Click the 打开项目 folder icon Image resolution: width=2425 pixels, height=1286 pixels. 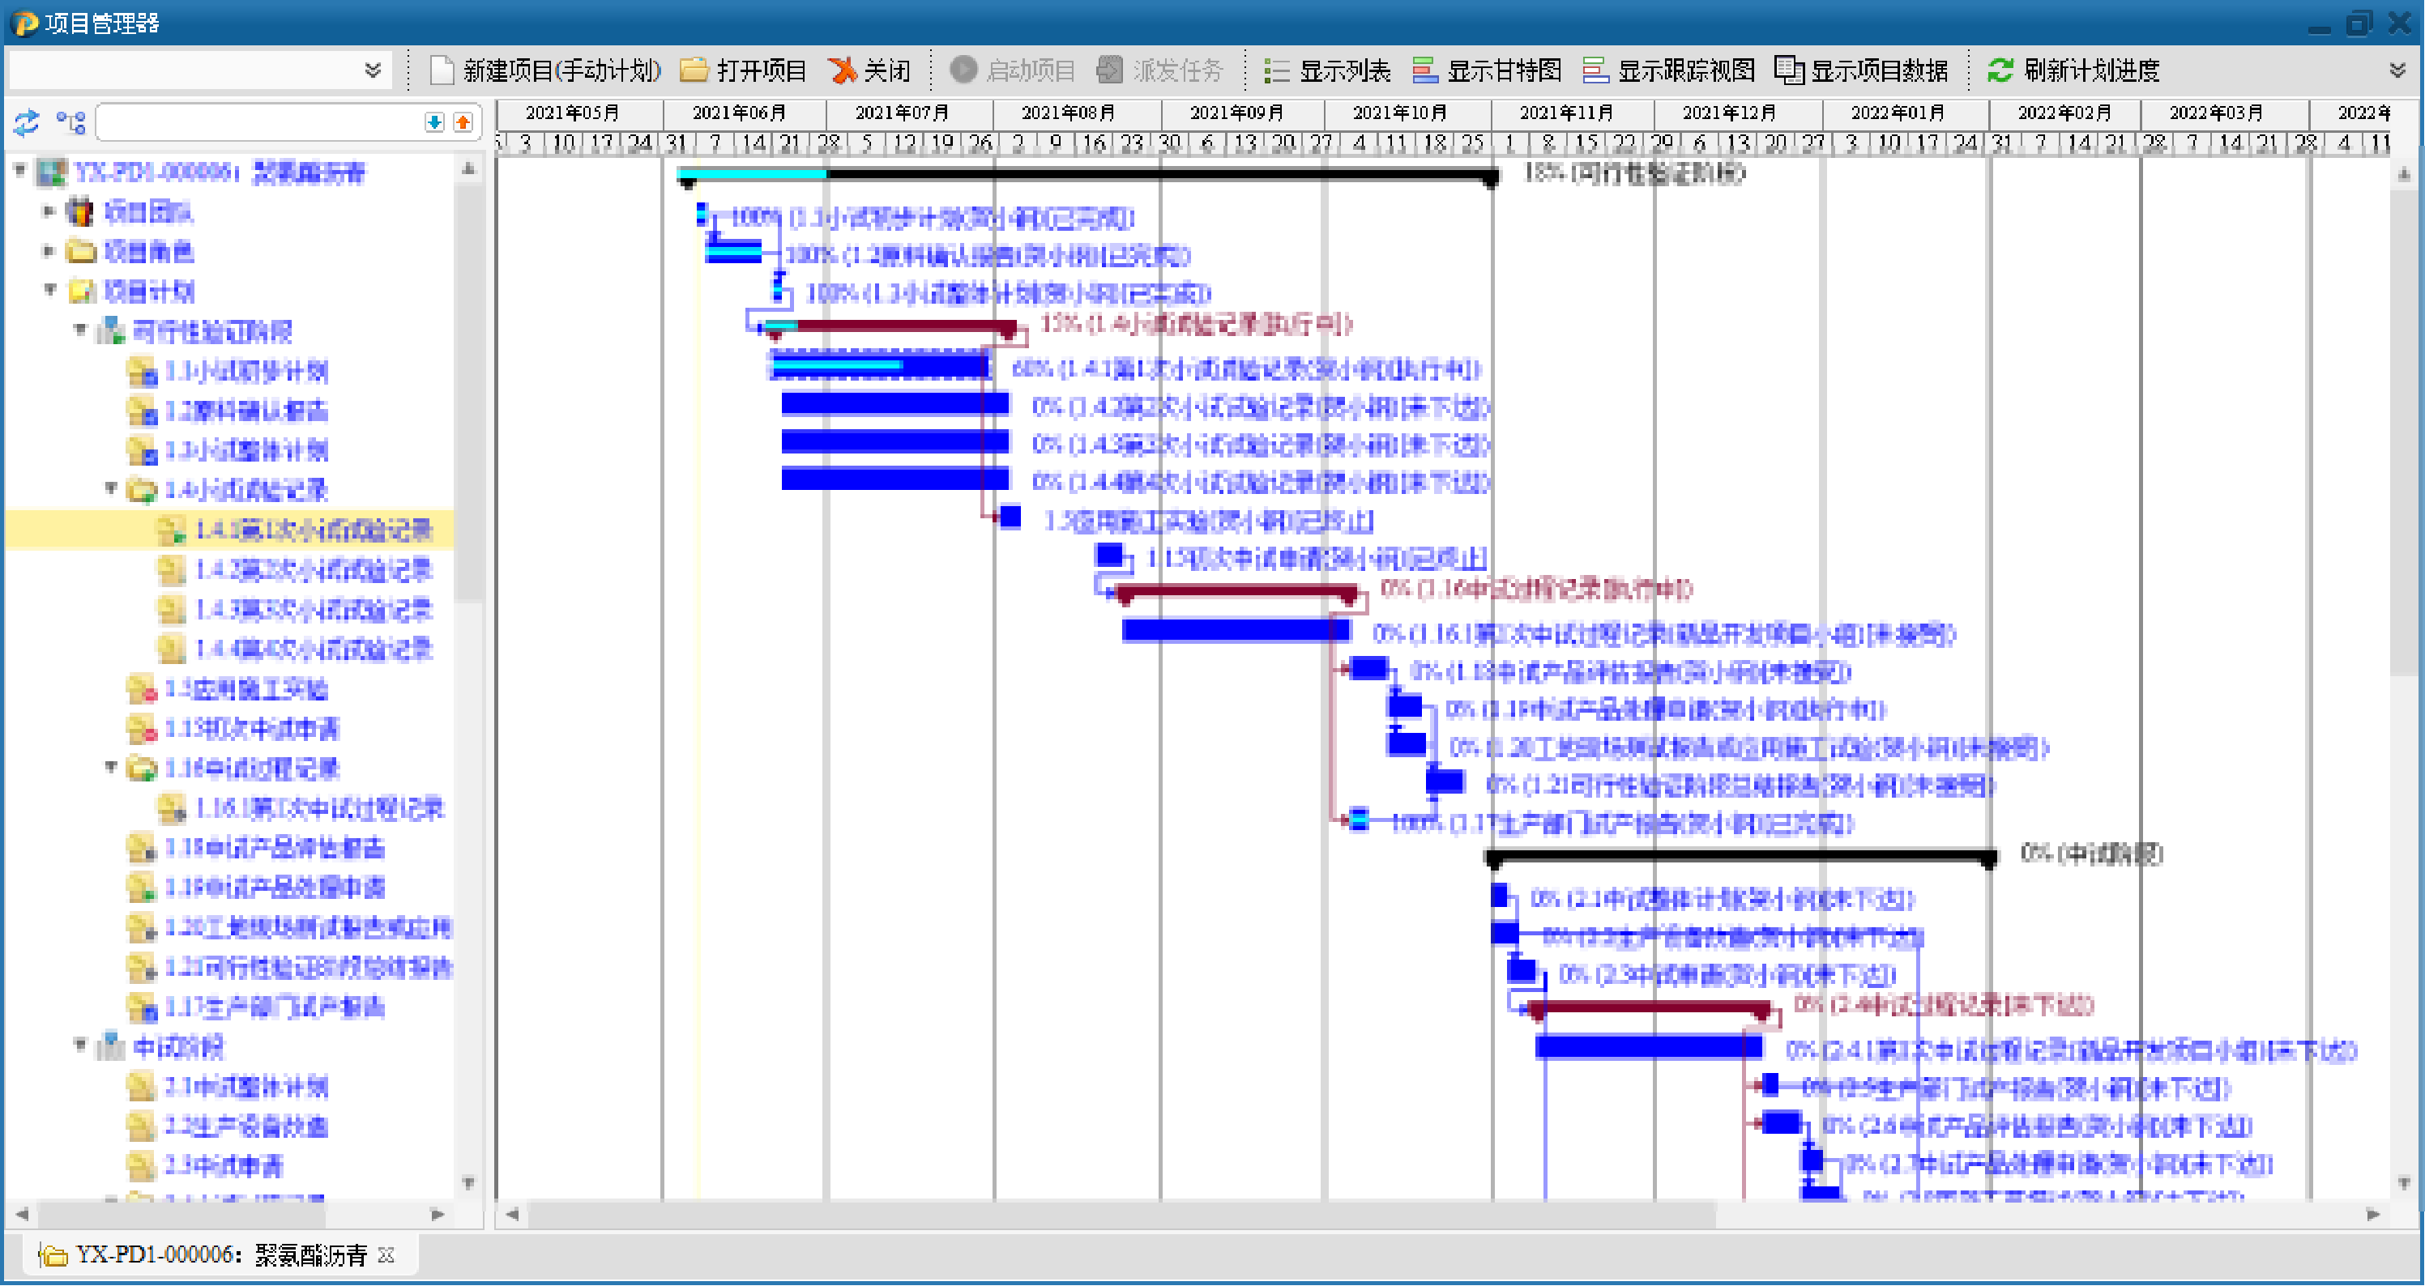[694, 70]
